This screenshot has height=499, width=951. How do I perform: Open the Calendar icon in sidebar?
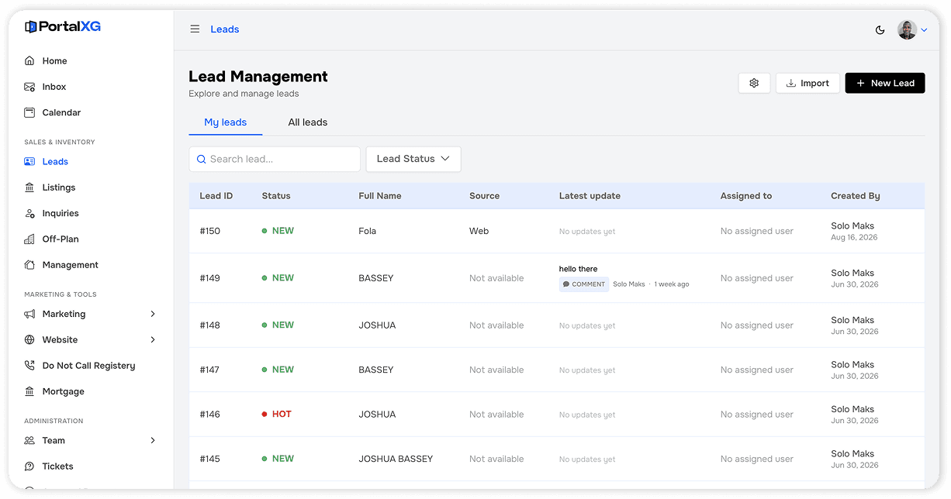[x=29, y=112]
